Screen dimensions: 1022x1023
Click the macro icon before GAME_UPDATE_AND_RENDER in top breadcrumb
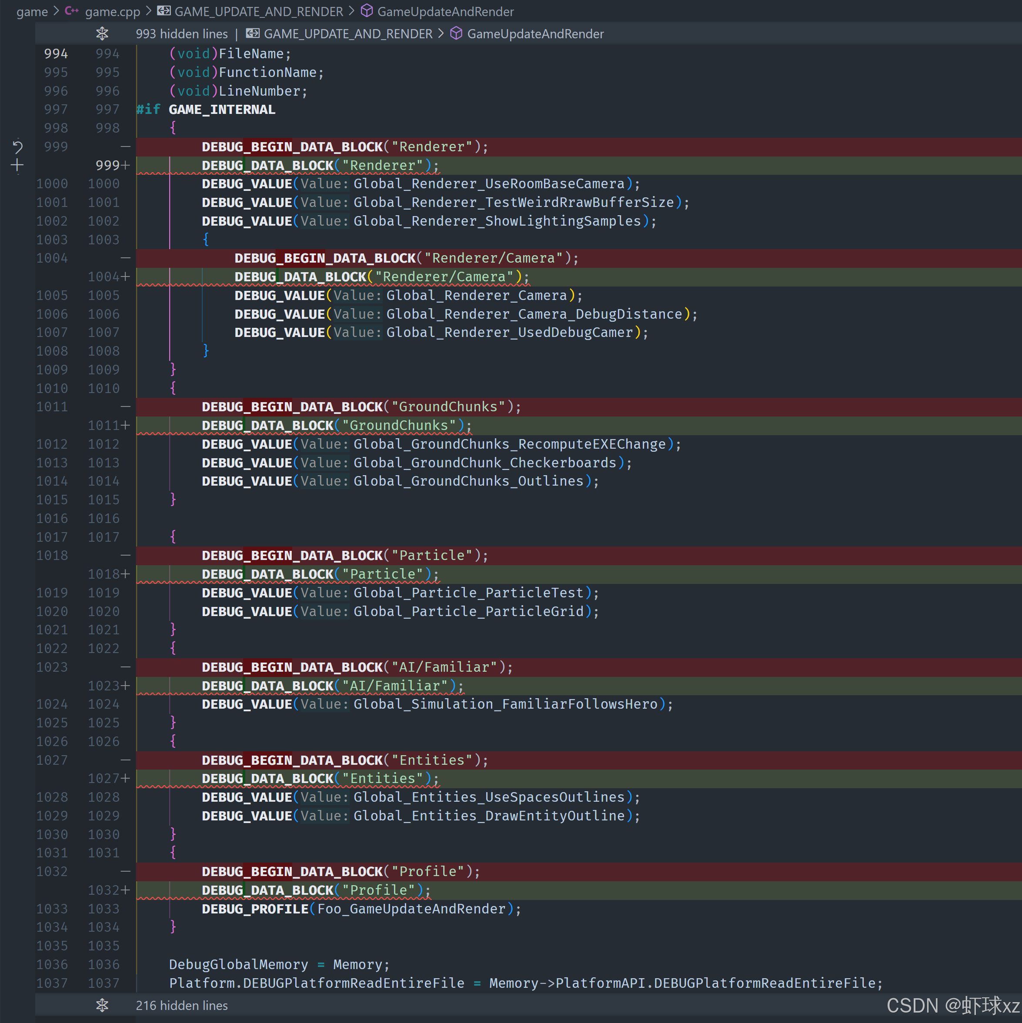tap(164, 11)
